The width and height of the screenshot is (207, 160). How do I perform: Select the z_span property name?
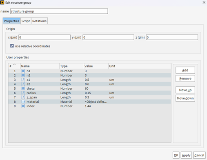pyautogui.click(x=32, y=97)
